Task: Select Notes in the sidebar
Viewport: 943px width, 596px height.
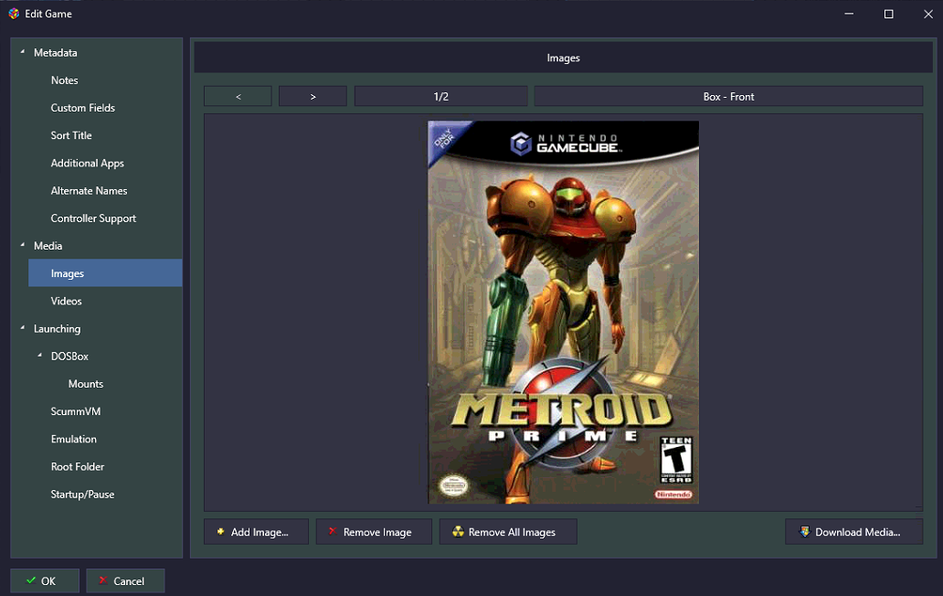Action: [x=64, y=80]
